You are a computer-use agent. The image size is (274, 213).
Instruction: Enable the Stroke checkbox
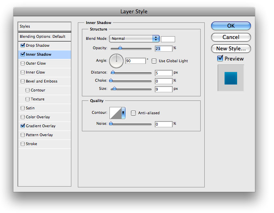[23, 144]
